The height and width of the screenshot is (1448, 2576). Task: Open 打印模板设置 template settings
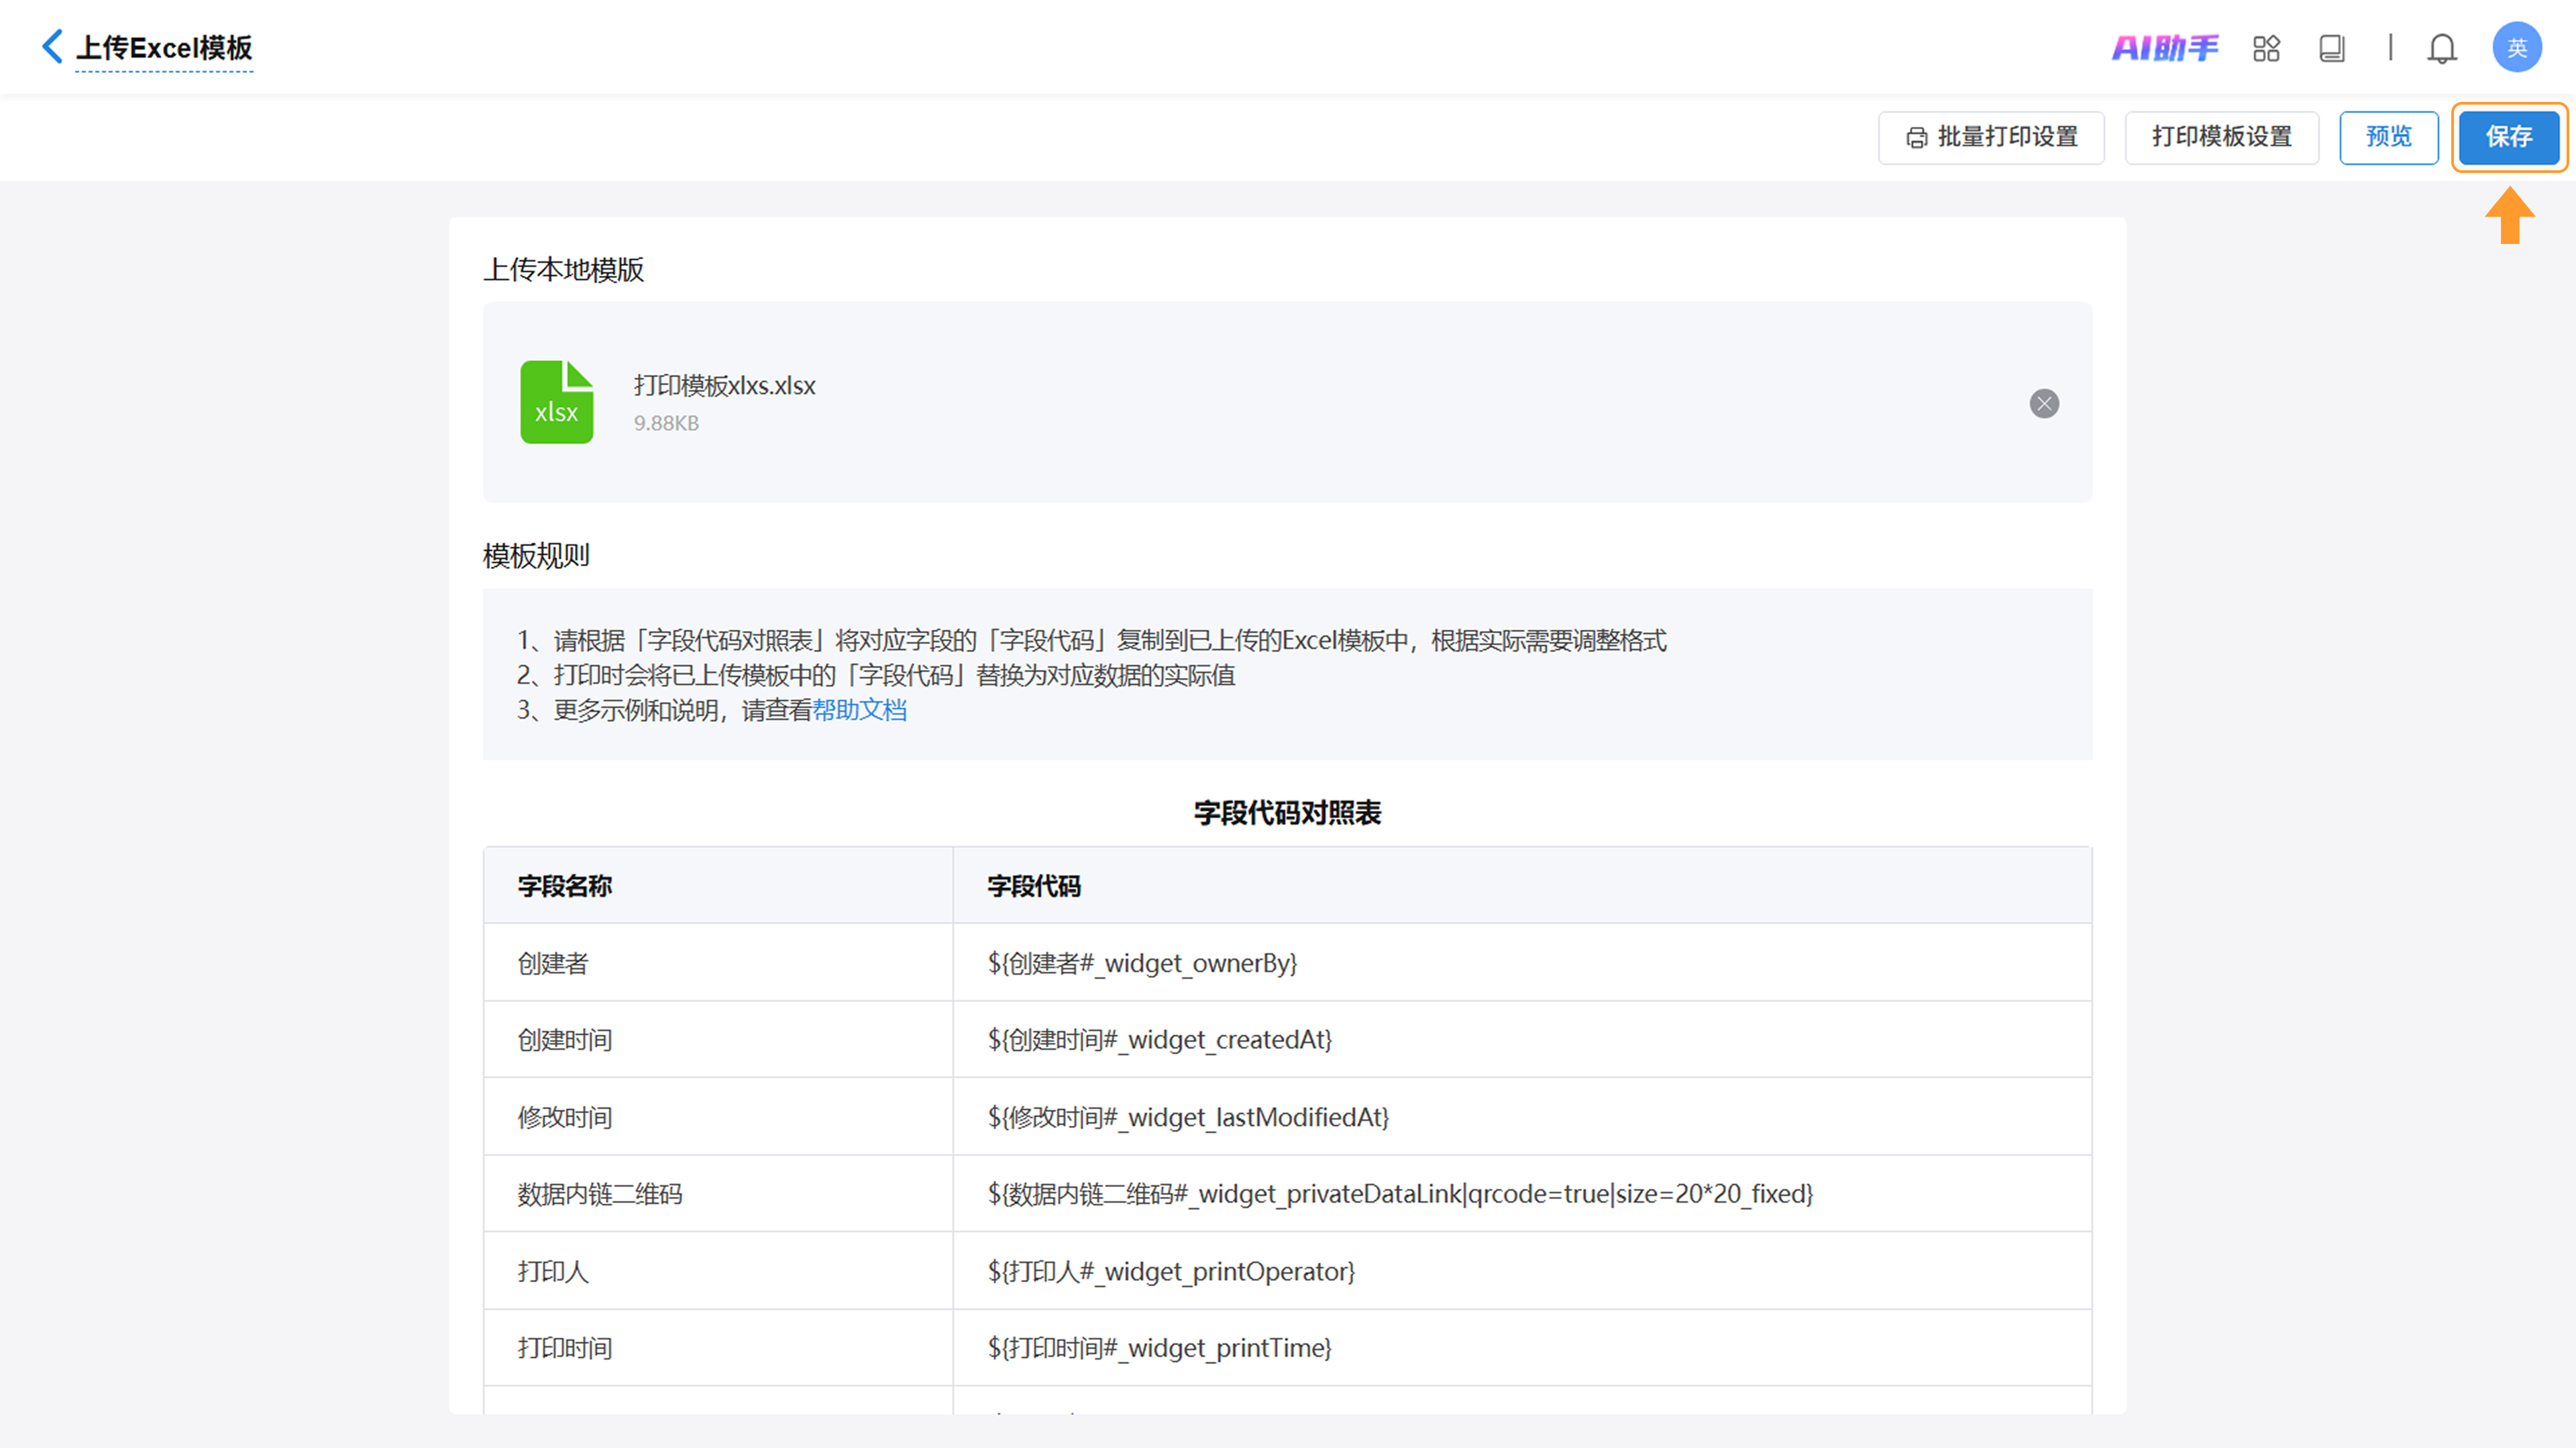click(2221, 137)
